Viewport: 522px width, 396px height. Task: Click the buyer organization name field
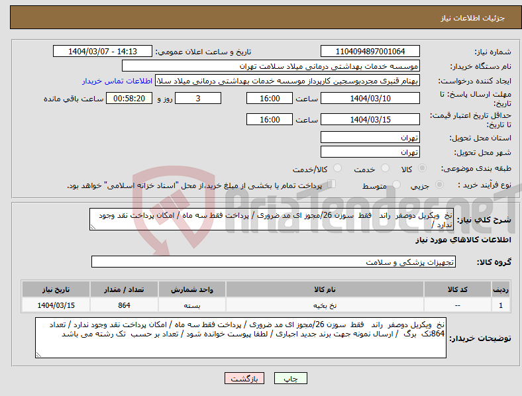coord(271,66)
